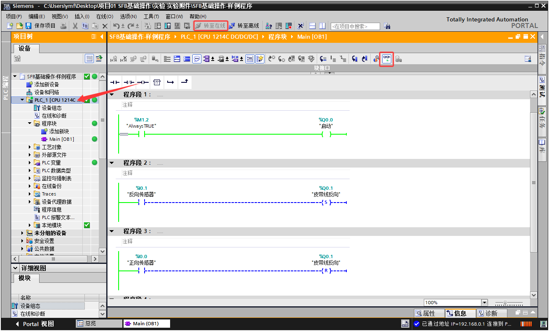The height and width of the screenshot is (331, 549).
Task: Collapse the SFB基础操作-样例程序 project node
Action: click(x=15, y=77)
